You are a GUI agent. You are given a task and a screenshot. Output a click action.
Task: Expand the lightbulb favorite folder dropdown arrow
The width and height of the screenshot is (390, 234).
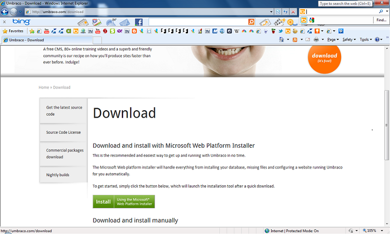[x=322, y=31]
